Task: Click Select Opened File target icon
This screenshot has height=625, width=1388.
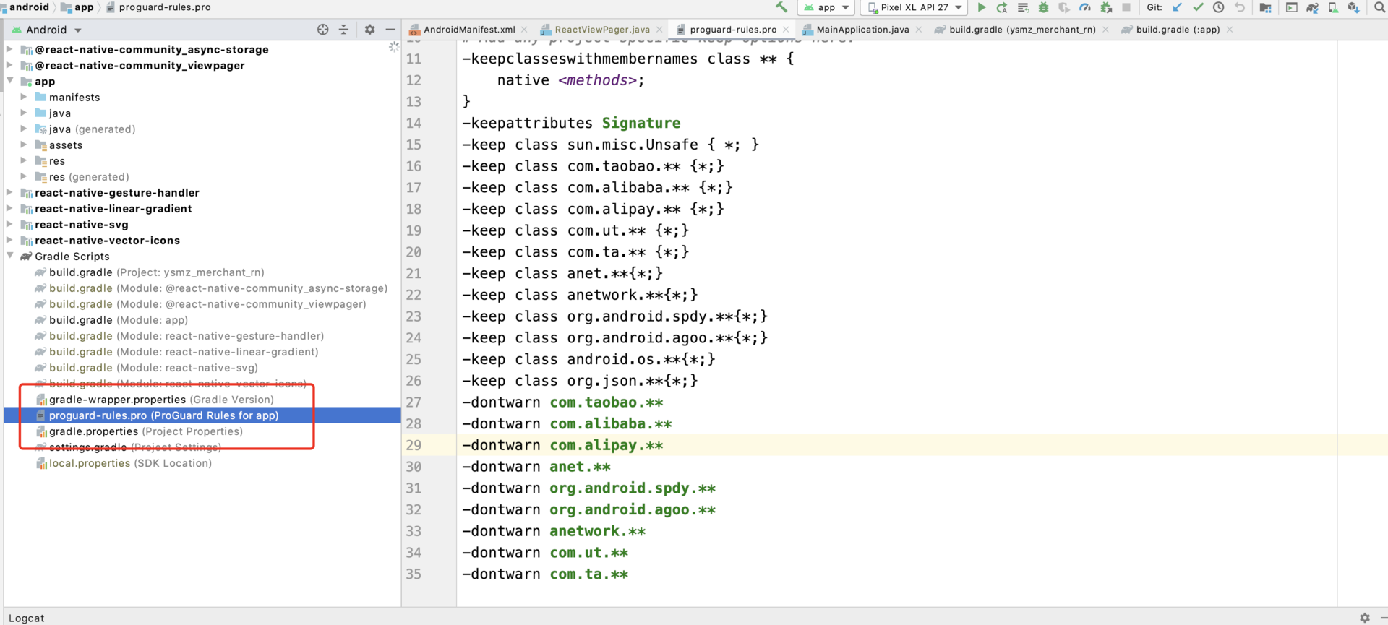Action: coord(322,30)
